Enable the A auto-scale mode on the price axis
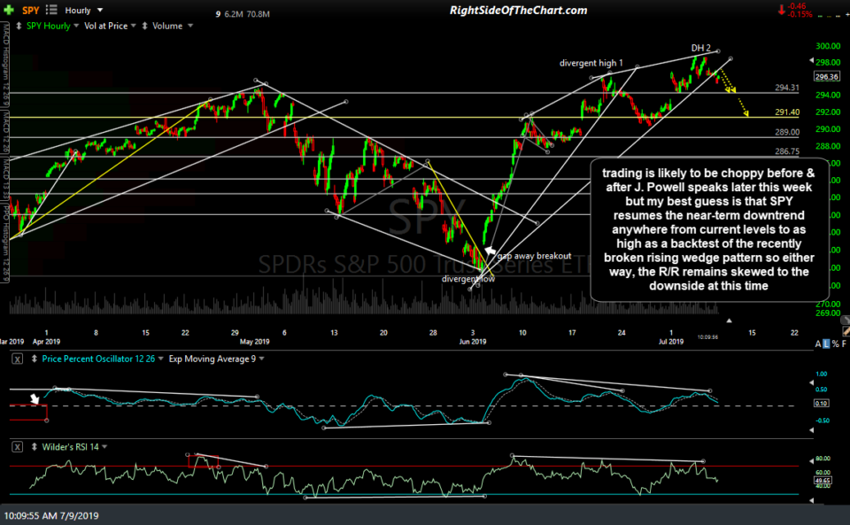 (816, 344)
